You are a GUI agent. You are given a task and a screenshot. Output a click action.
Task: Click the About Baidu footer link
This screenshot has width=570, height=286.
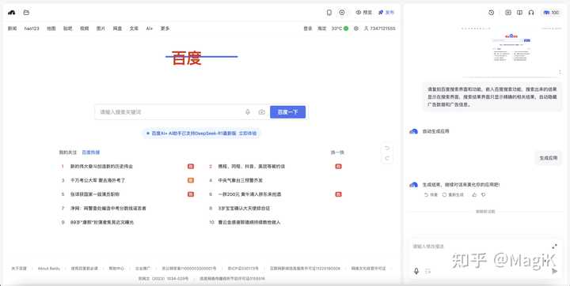(x=49, y=269)
